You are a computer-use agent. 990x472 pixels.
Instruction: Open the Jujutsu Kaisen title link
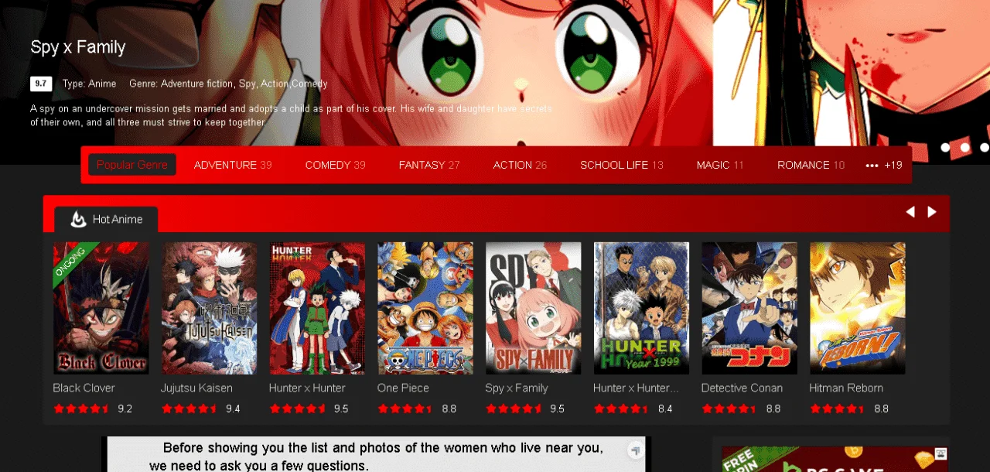(x=196, y=388)
